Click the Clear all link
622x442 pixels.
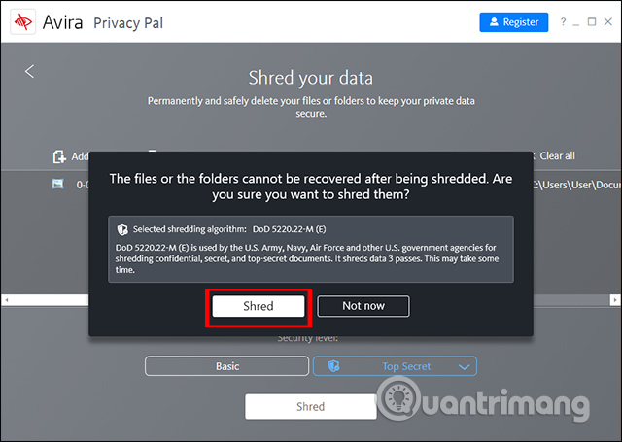coord(557,155)
